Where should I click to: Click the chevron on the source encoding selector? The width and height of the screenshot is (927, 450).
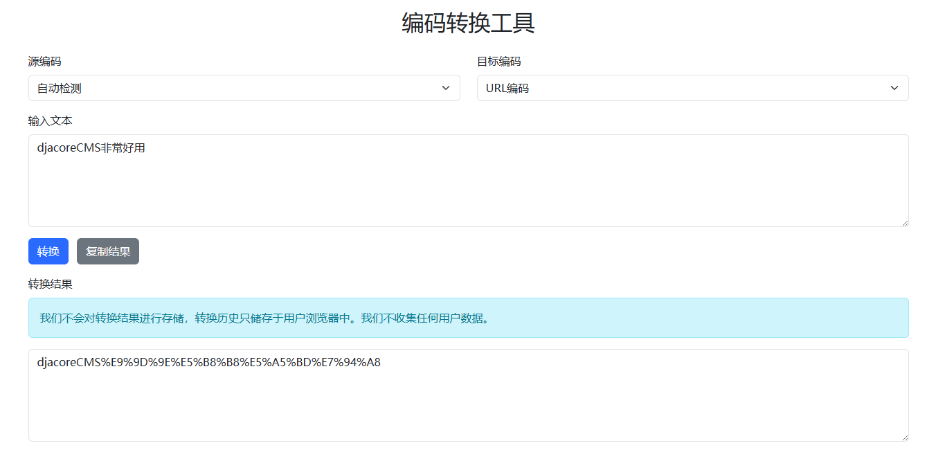click(446, 88)
